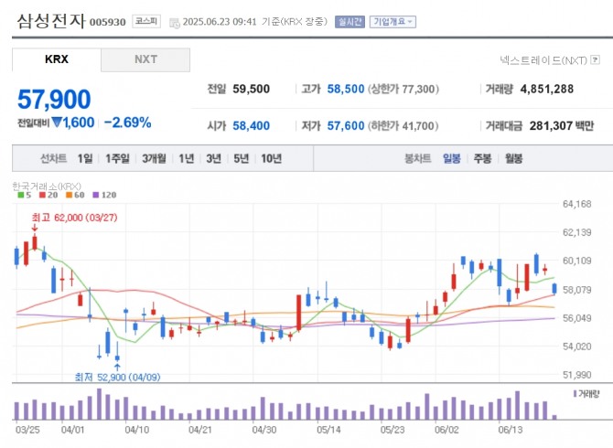Viewport: 613px width, 448px height.
Task: Click the 거래량 volume legend marker
Action: tap(575, 394)
